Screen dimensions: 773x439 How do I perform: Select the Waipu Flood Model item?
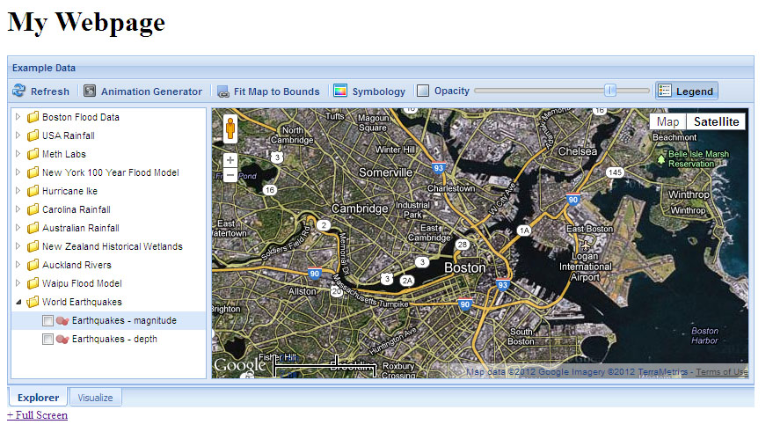click(82, 283)
